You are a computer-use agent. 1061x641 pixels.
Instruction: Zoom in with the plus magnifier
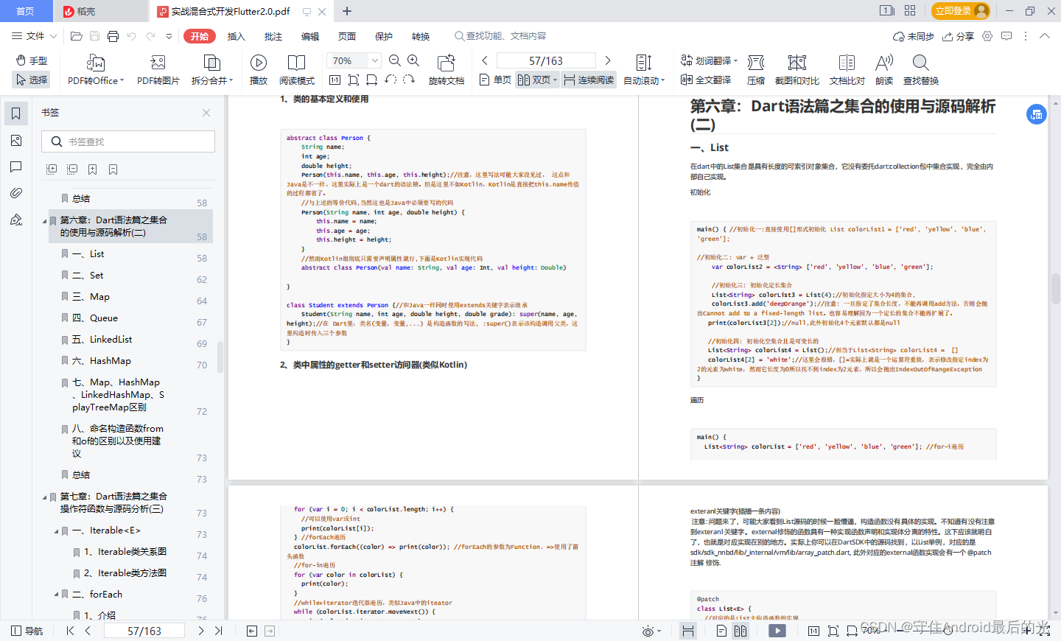tap(413, 60)
